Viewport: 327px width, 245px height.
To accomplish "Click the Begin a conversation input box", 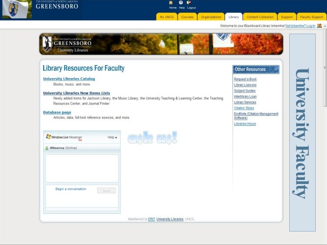I will [82, 196].
